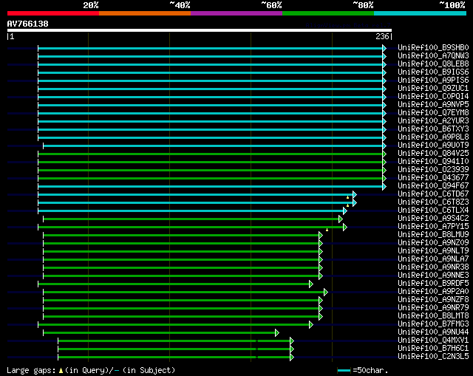473x376 pixels.
Task: Click the green alignment bar for UniRef100_Q84V25
Action: click(x=211, y=154)
